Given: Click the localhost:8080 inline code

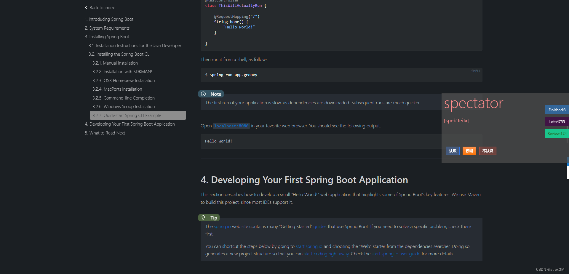Looking at the screenshot, I should (231, 126).
